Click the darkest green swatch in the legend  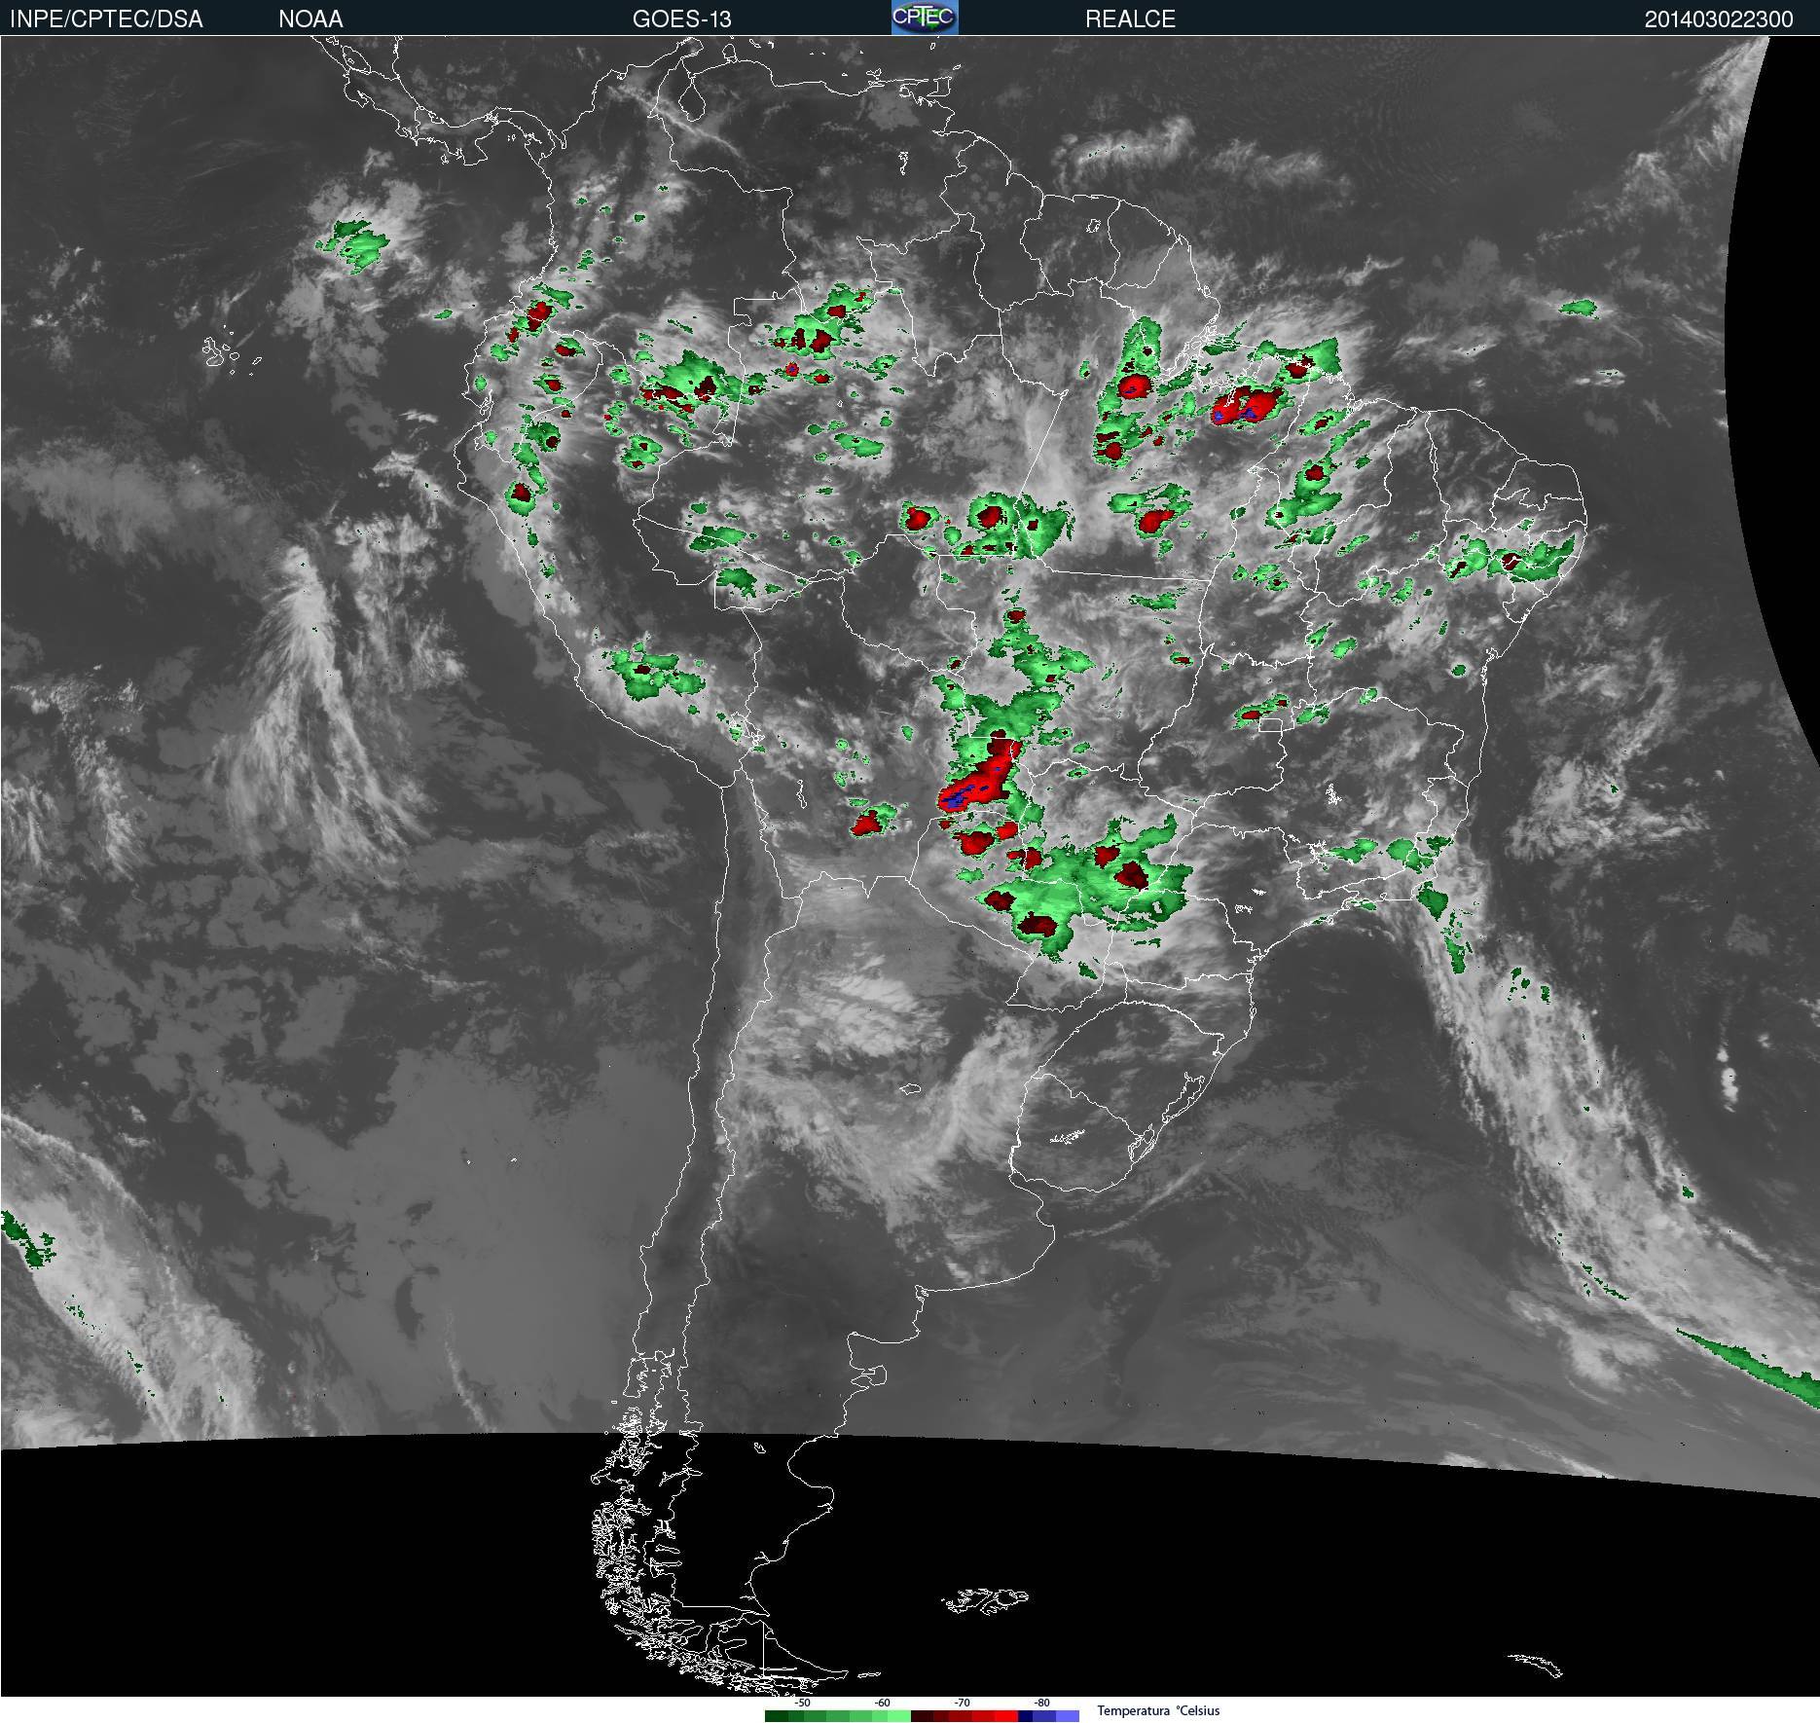tap(777, 1716)
